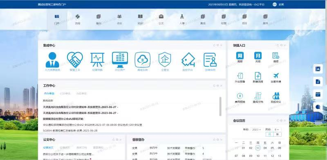Select day 06 in the meeting calendar
Screen dimensions: 327x160
(x=280, y=148)
